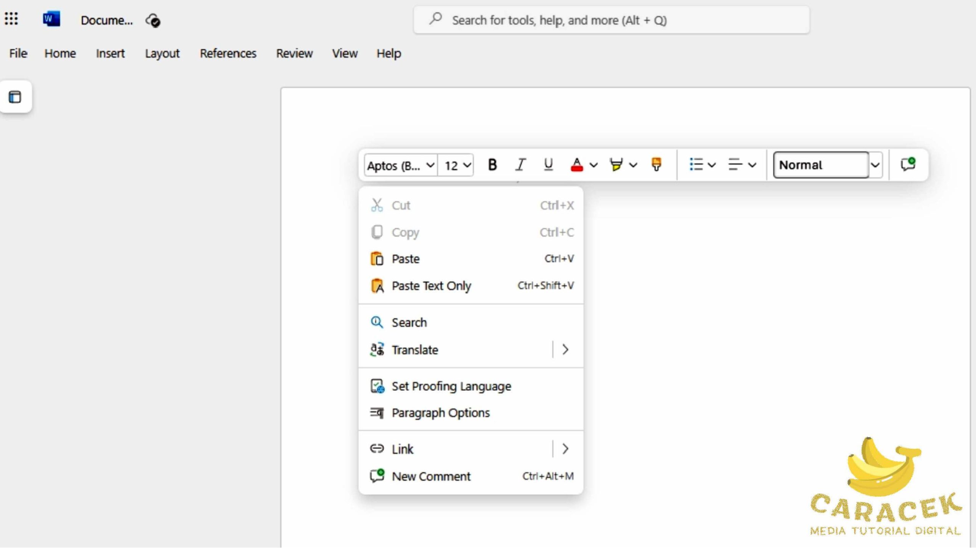Click the cloud saved status icon

(x=153, y=21)
